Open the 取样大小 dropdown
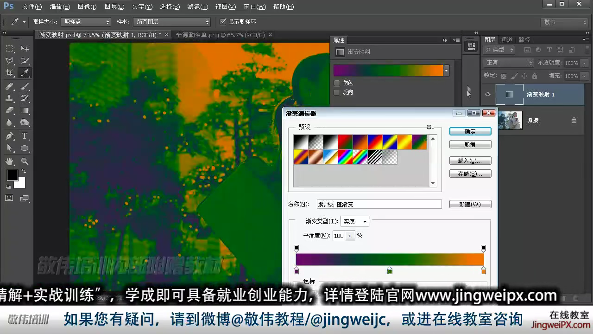Image resolution: width=593 pixels, height=334 pixels. (x=86, y=22)
